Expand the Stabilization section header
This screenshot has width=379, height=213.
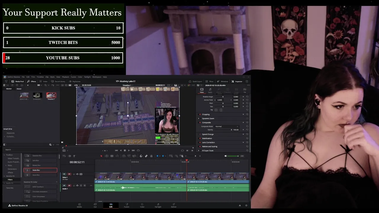click(x=207, y=138)
